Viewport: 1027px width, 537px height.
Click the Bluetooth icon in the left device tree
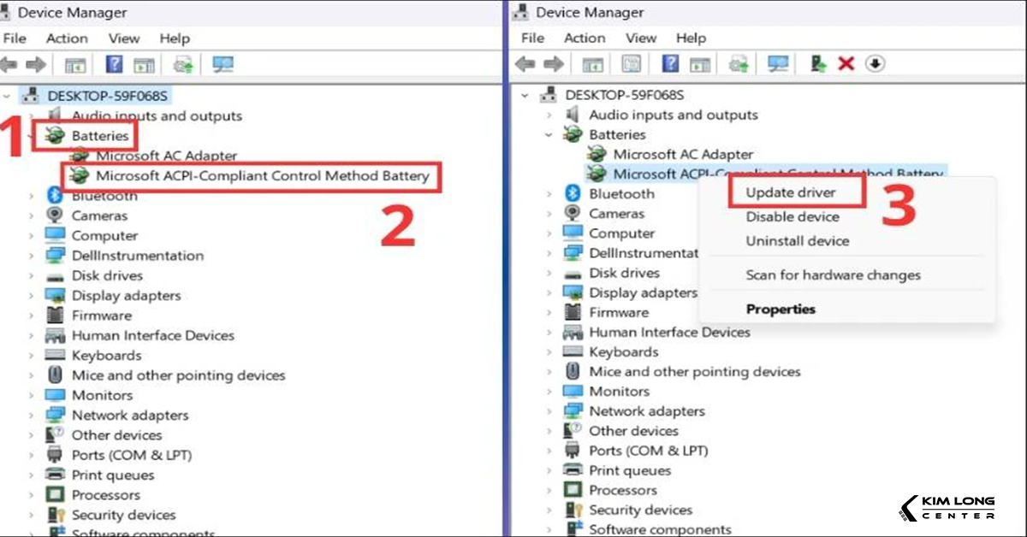click(55, 196)
